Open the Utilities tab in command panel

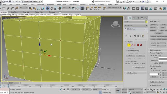(146, 18)
